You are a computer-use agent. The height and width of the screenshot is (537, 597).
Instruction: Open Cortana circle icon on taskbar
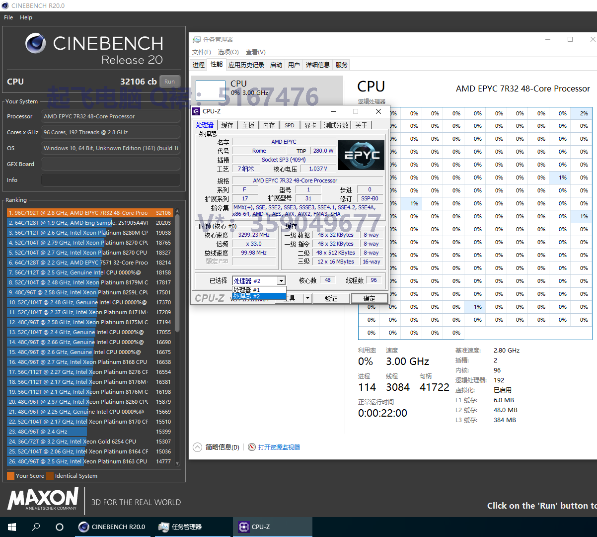click(60, 527)
